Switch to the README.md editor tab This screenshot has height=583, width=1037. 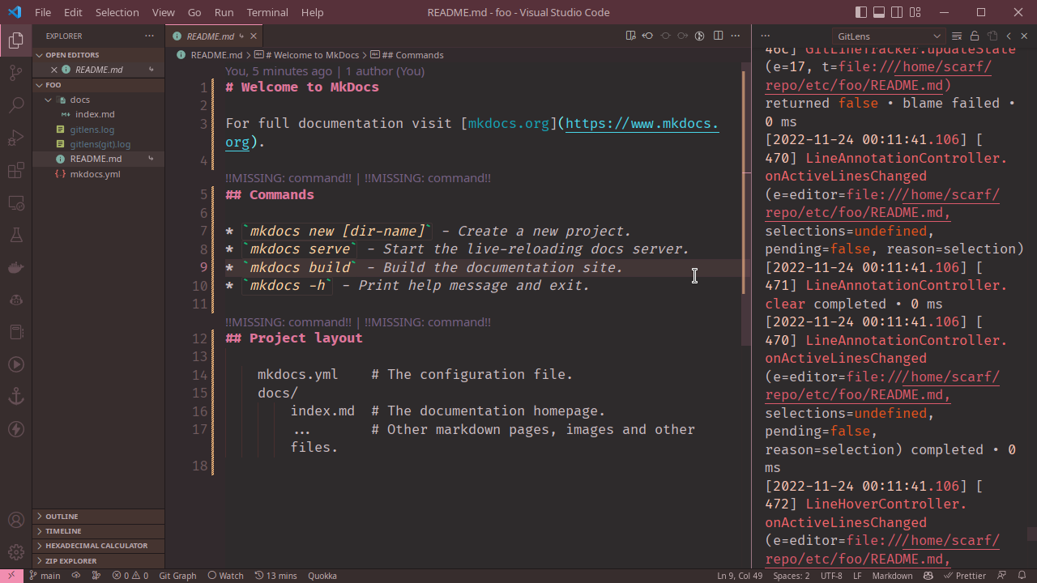212,36
